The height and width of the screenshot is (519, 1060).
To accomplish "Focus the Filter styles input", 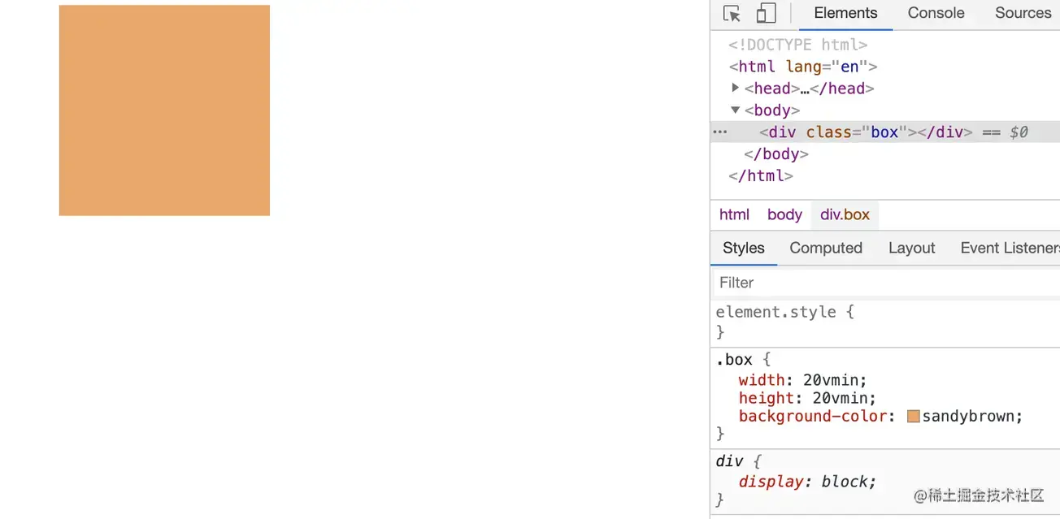I will [885, 283].
